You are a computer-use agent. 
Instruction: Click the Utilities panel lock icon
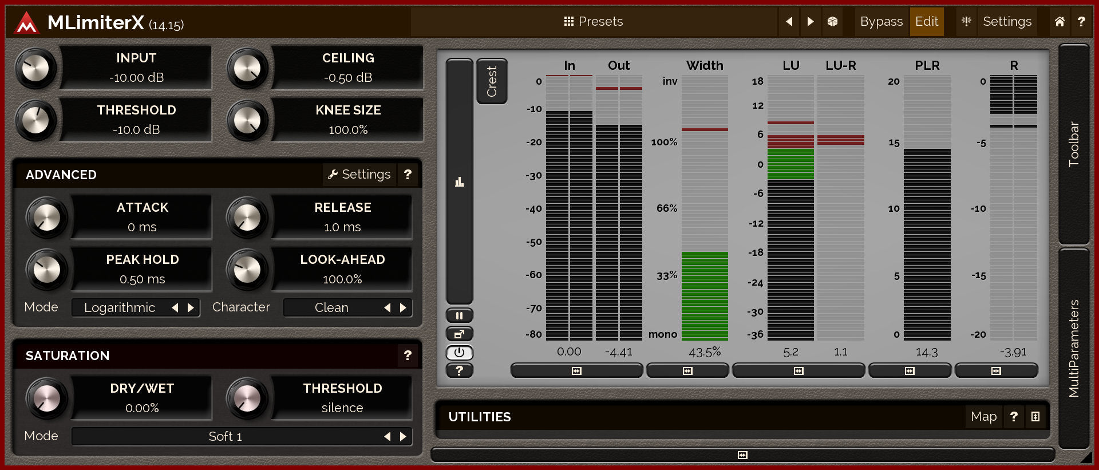click(x=1035, y=417)
